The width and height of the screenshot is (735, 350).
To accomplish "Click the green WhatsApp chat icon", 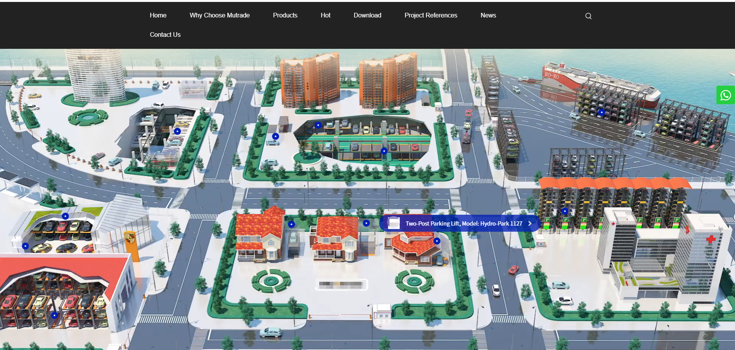I will pos(725,95).
